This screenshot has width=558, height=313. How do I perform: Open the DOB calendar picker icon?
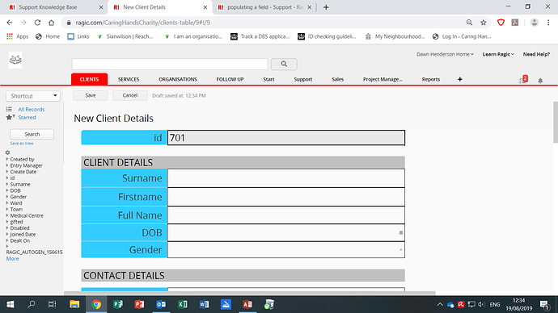tap(400, 233)
